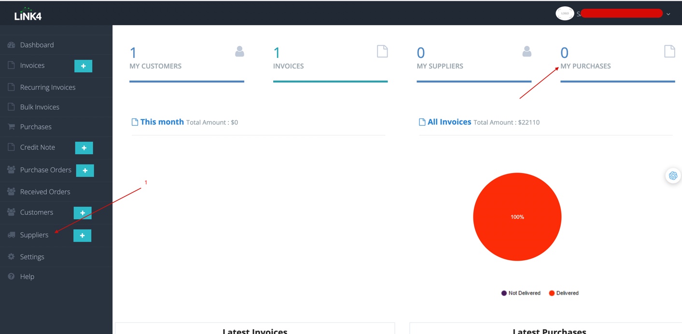The height and width of the screenshot is (334, 682).
Task: Click document icon beside All Invoices heading
Action: pyautogui.click(x=422, y=122)
